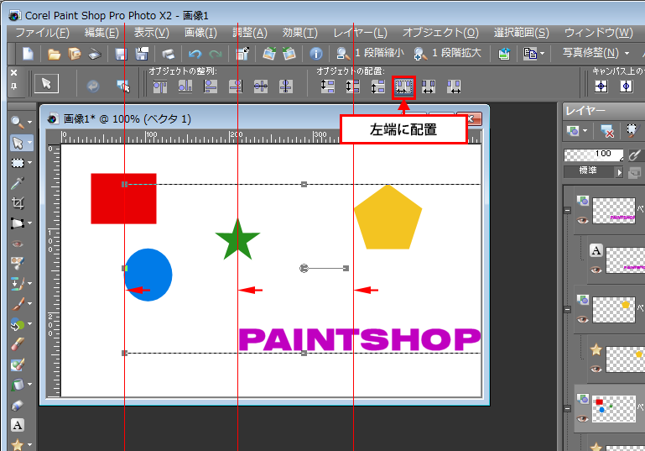This screenshot has width=645, height=451.
Task: Select the Pick arrow tool in tool palette
Action: (x=18, y=143)
